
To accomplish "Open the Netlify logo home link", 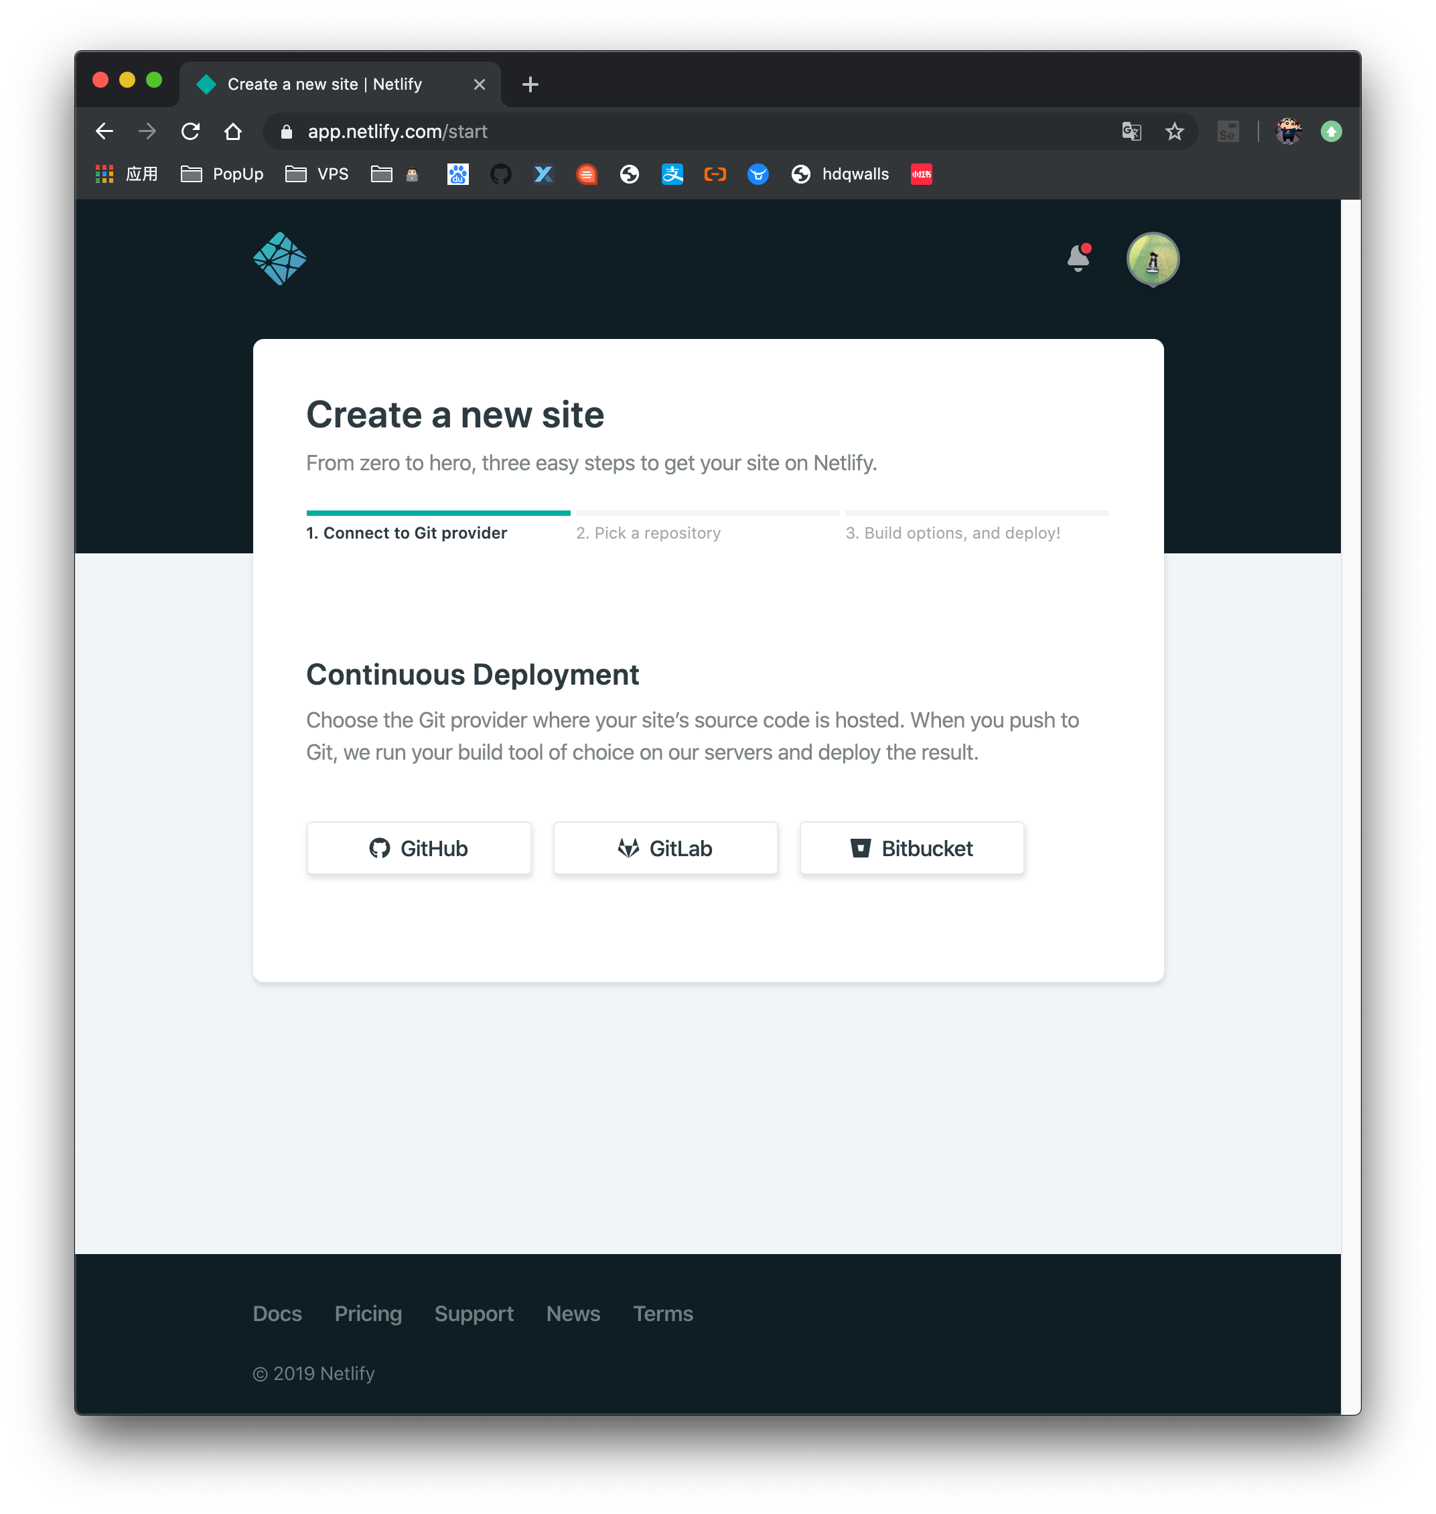I will tap(279, 259).
